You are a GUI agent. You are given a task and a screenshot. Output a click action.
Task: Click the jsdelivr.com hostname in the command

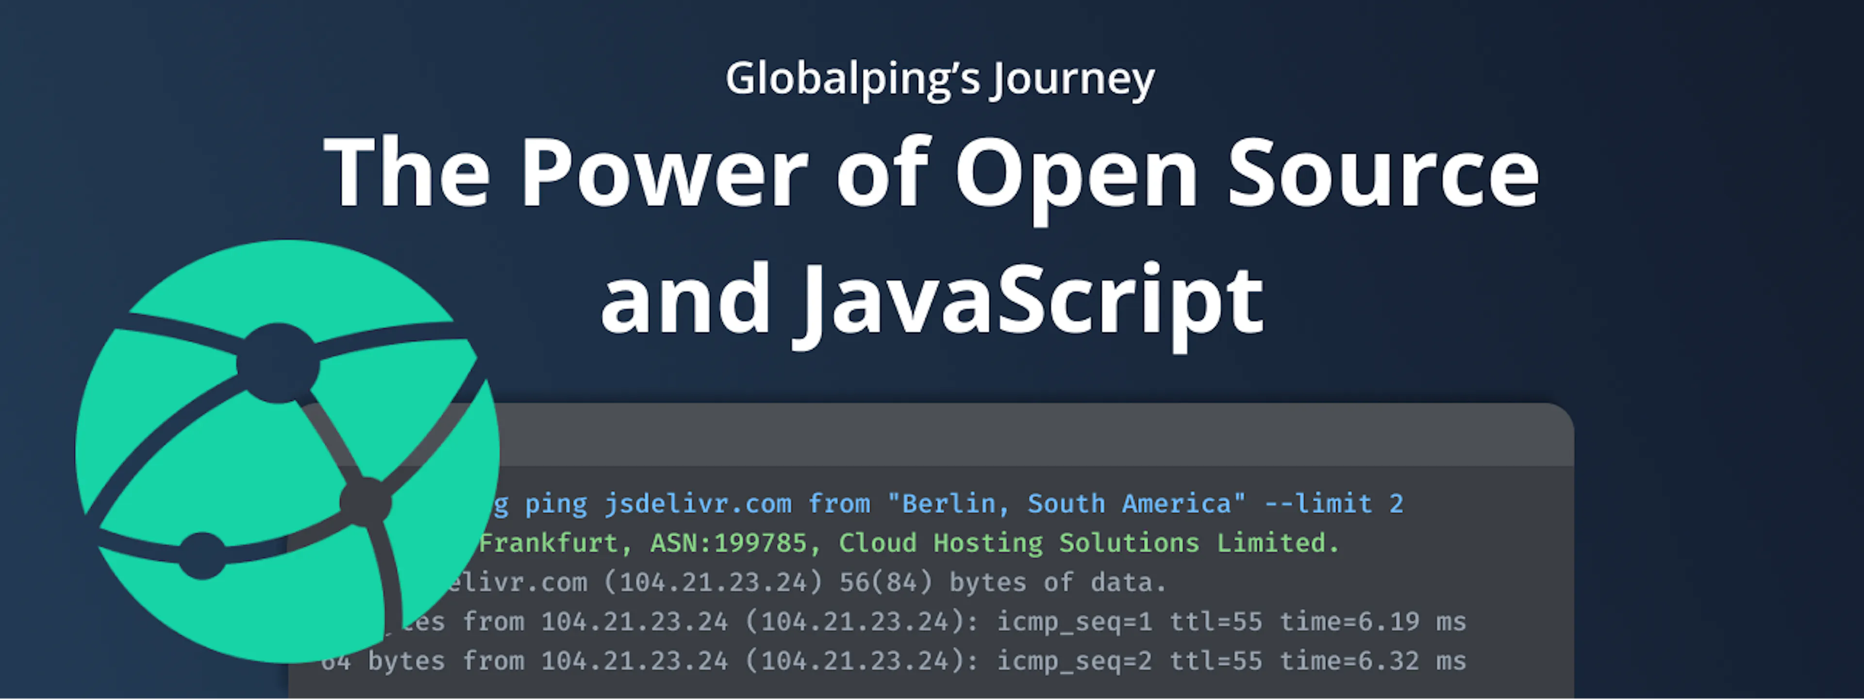pos(699,504)
